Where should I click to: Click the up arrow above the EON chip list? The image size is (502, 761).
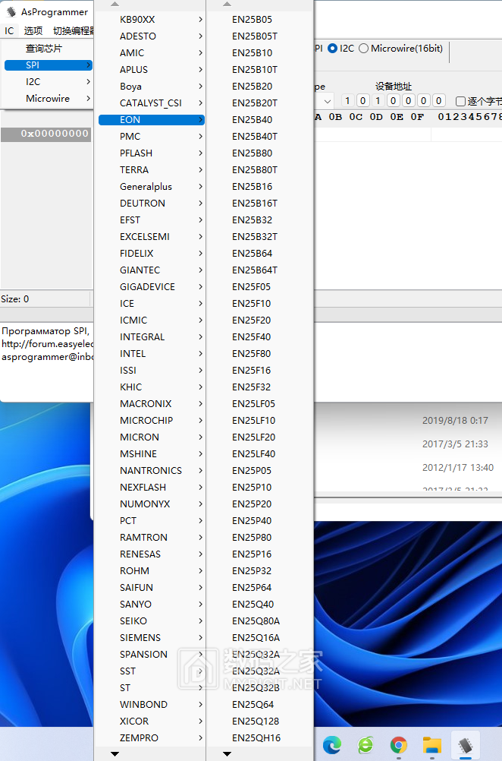227,5
